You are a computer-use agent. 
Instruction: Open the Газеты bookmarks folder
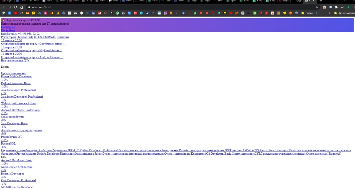(x=306, y=13)
